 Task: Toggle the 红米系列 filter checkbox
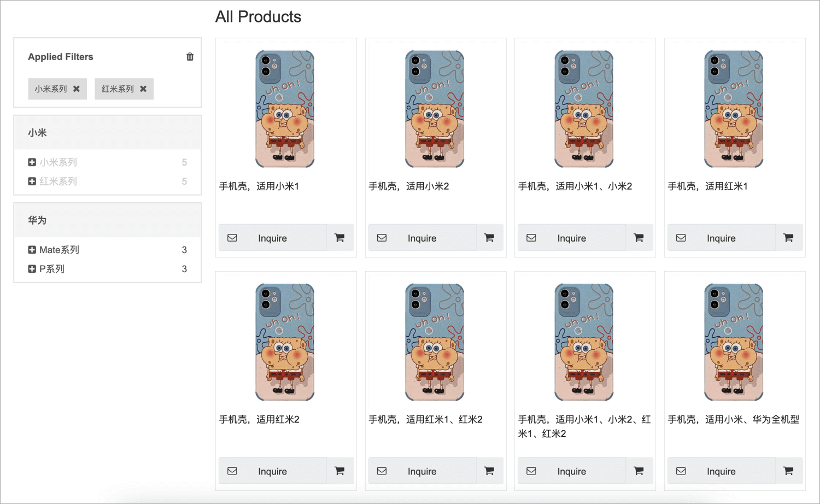click(32, 181)
